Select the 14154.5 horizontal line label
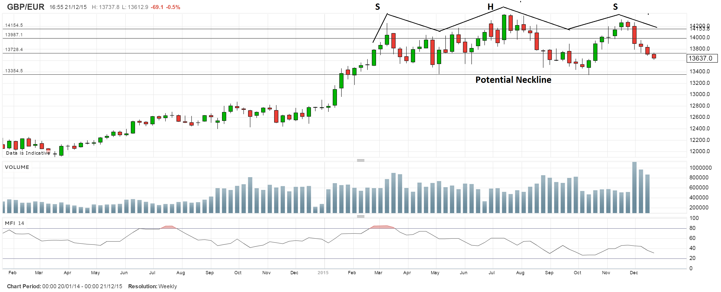This screenshot has height=292, width=721. pyautogui.click(x=14, y=25)
